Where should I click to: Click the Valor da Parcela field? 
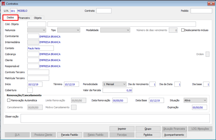pyautogui.click(x=118, y=90)
